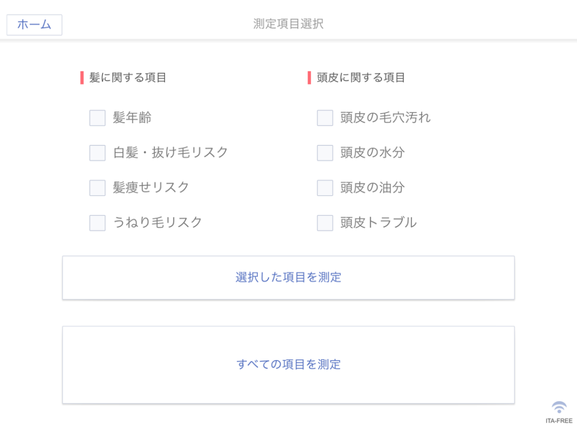Check the 頭皮の毛穴汚れ checkbox
The image size is (577, 432).
click(325, 118)
